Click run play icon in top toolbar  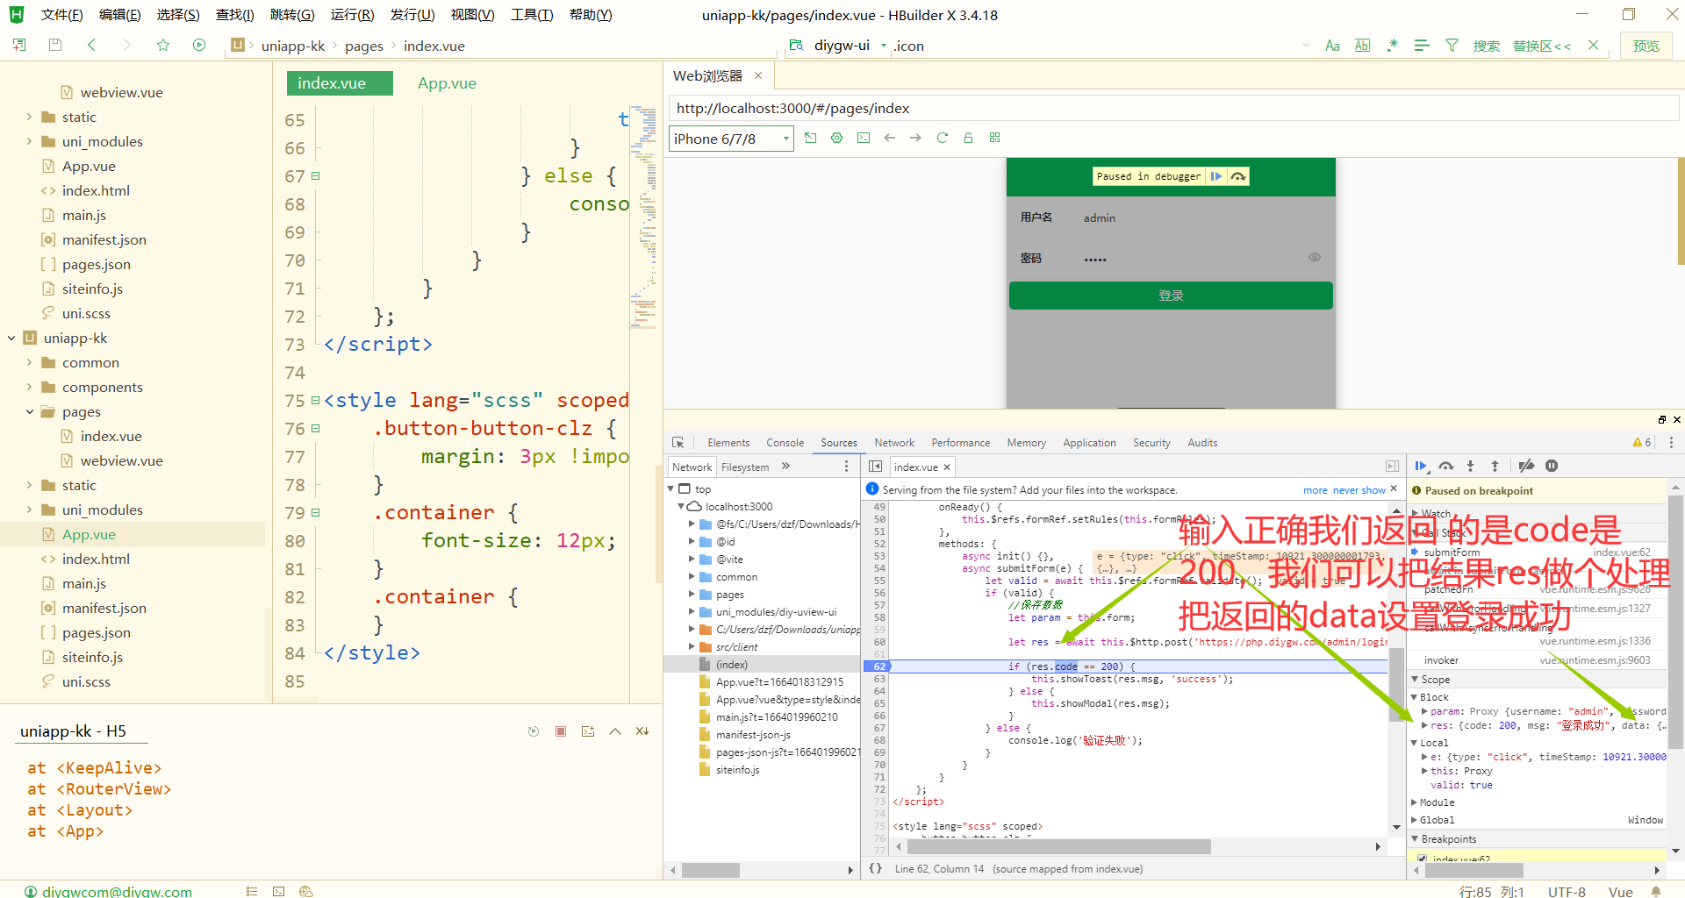pyautogui.click(x=199, y=45)
